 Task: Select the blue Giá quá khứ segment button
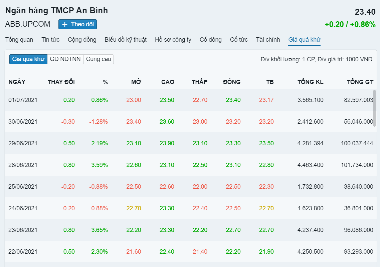click(28, 59)
